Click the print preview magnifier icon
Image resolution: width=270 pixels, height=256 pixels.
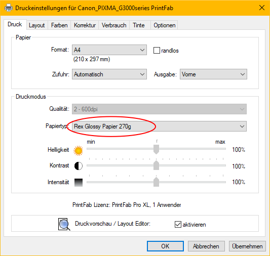64,224
